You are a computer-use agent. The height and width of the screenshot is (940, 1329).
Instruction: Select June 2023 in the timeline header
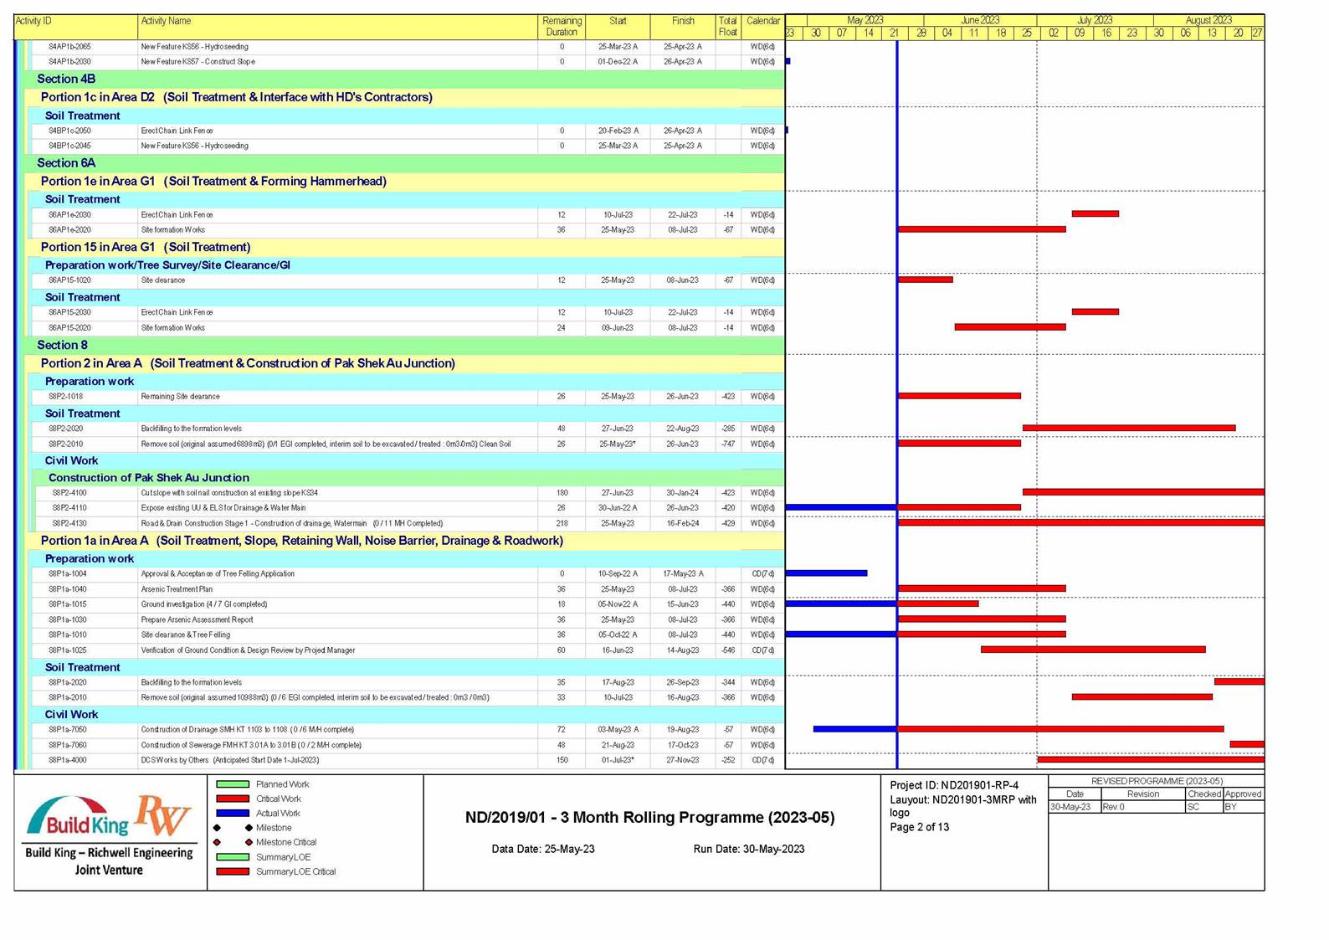tap(979, 20)
